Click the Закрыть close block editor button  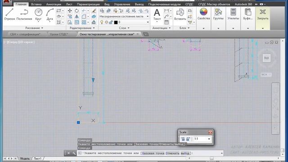click(x=263, y=14)
